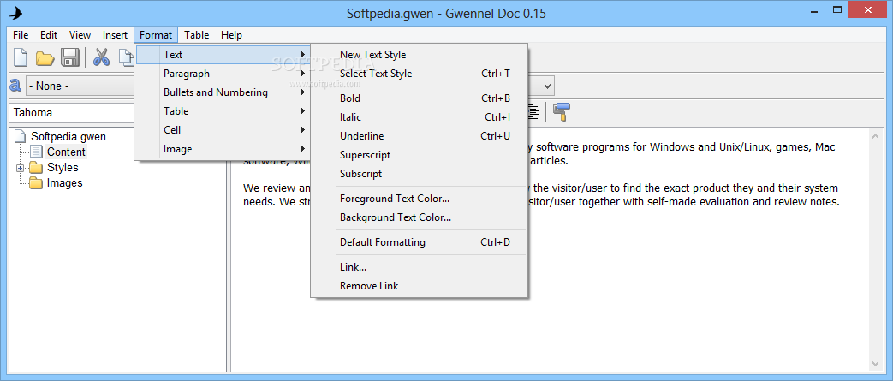Choose Remove Link entry
Viewport: 893px width, 381px height.
click(420, 286)
